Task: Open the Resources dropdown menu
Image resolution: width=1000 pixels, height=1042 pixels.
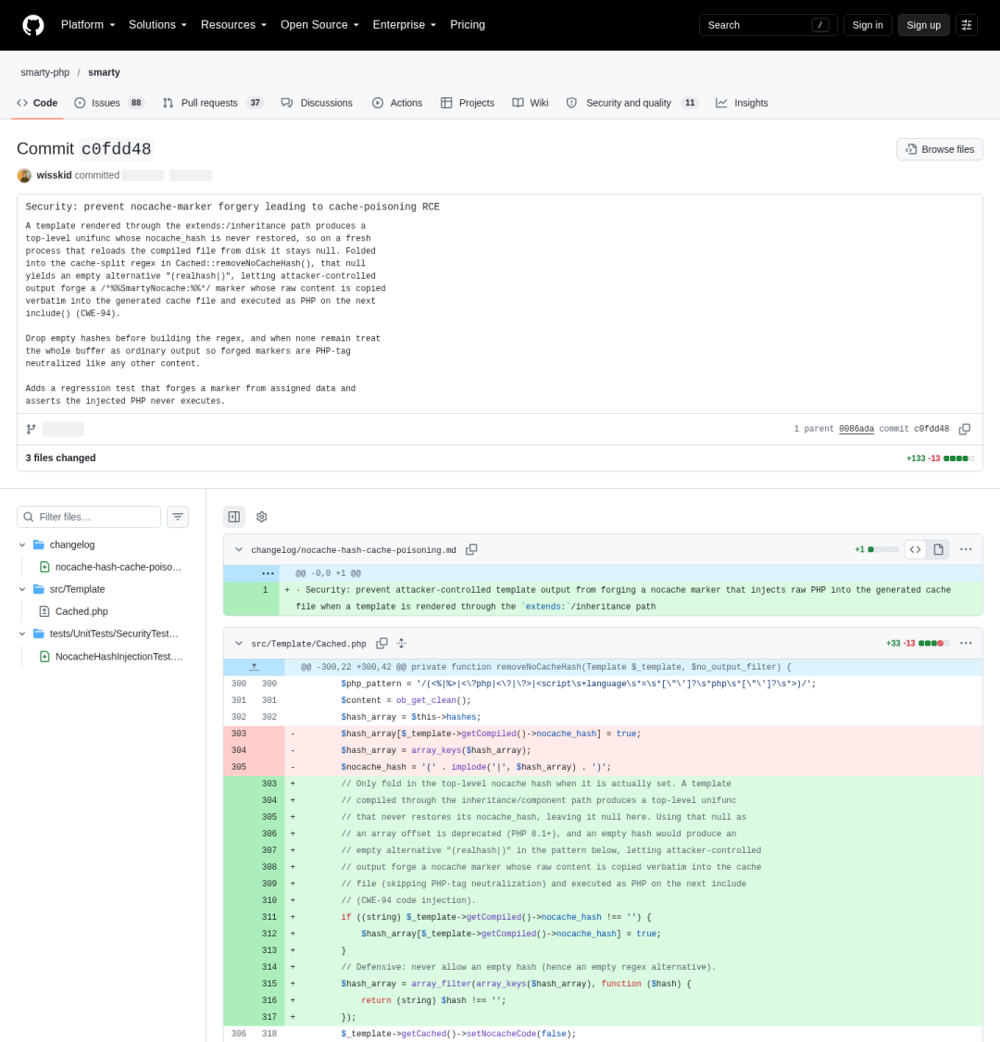Action: tap(234, 25)
